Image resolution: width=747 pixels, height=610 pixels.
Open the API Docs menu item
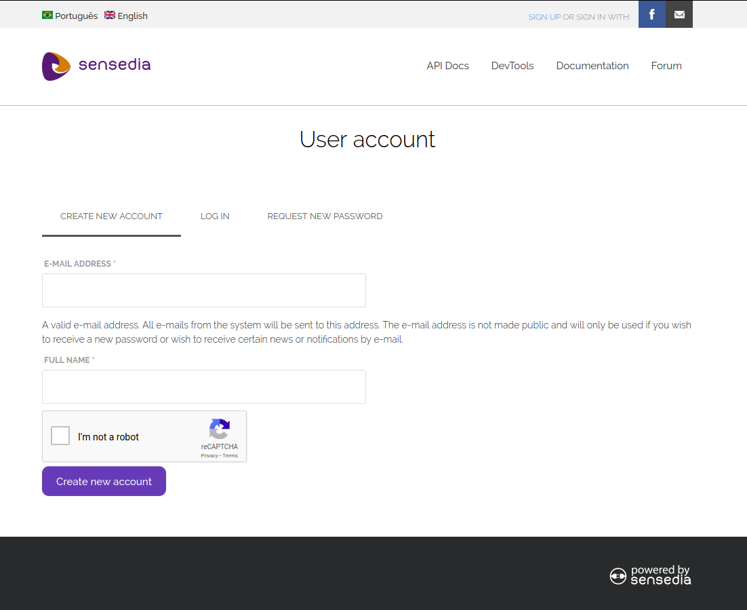click(447, 66)
